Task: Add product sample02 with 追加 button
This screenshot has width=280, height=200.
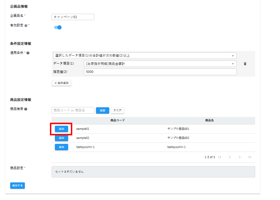Action: point(61,138)
